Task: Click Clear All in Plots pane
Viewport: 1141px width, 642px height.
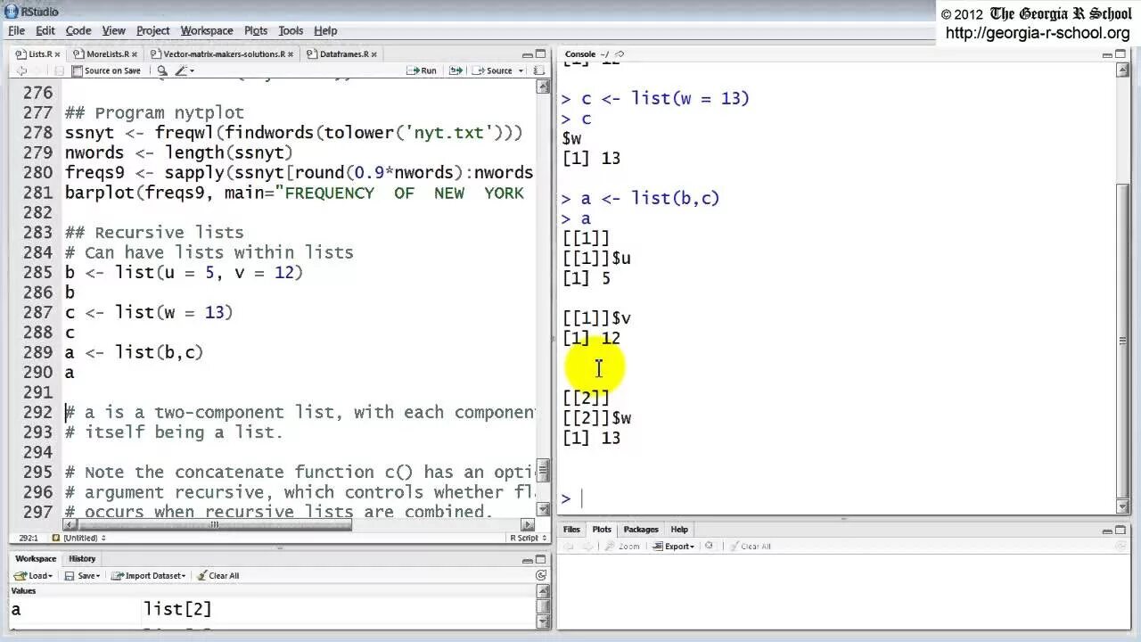Action: pyautogui.click(x=751, y=546)
